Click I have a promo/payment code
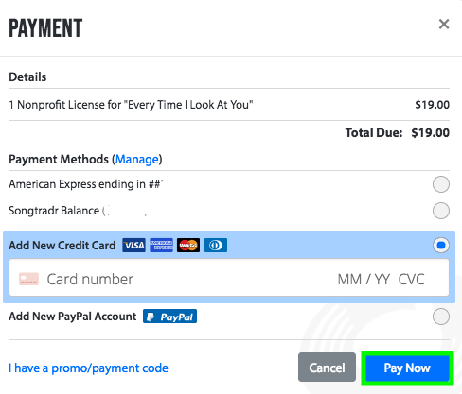 (88, 368)
